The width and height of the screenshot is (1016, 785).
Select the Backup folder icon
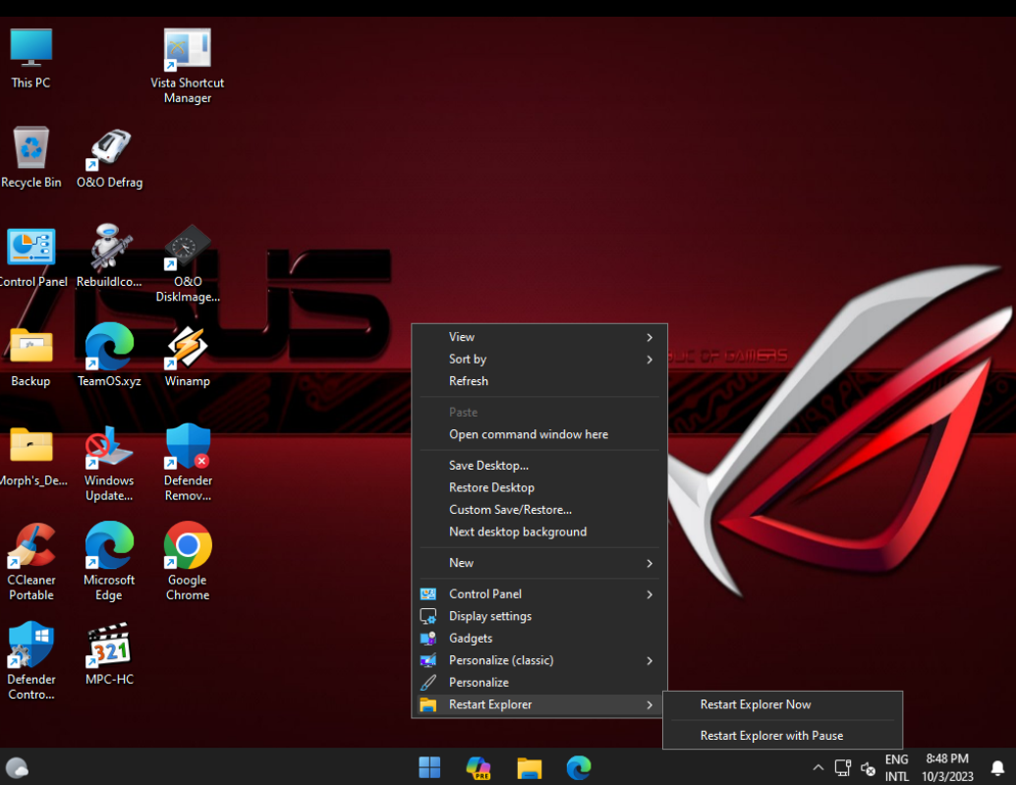point(31,357)
